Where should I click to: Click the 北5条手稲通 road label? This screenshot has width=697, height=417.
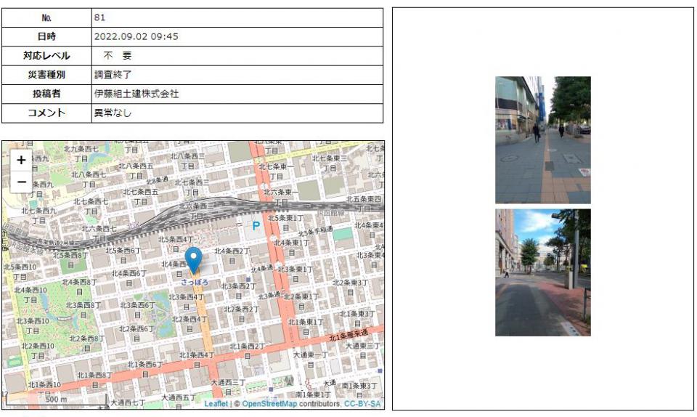[x=314, y=230]
